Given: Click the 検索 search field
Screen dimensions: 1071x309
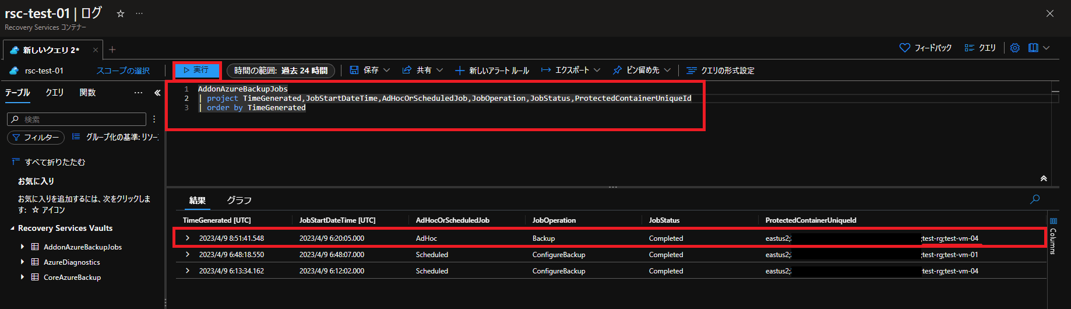Looking at the screenshot, I should coord(76,119).
